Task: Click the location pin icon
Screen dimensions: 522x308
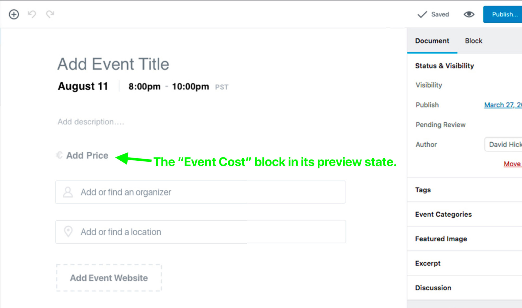Action: click(68, 232)
